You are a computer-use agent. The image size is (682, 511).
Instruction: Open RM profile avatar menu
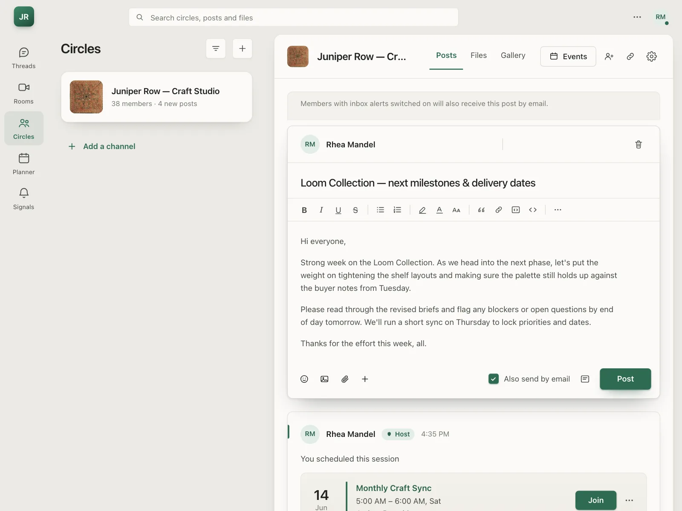[x=661, y=17]
